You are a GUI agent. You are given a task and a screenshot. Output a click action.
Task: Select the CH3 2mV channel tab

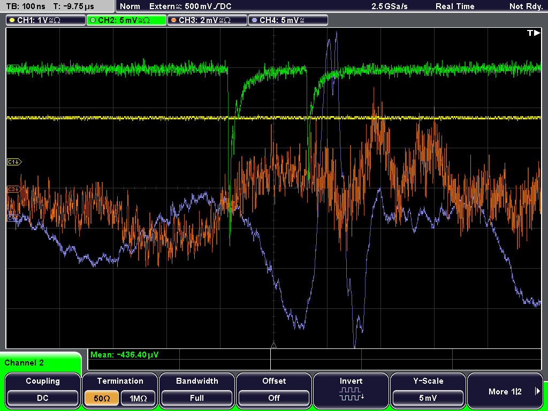[207, 20]
